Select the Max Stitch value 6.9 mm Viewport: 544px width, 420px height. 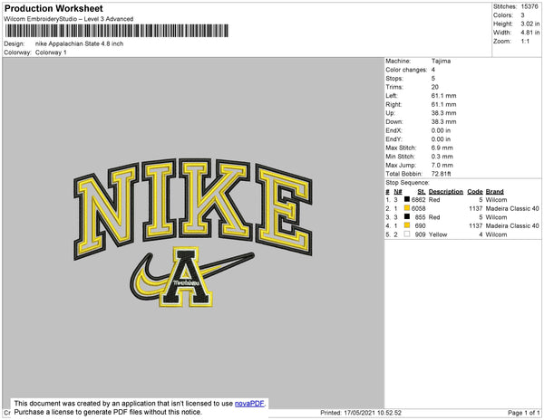click(x=442, y=148)
